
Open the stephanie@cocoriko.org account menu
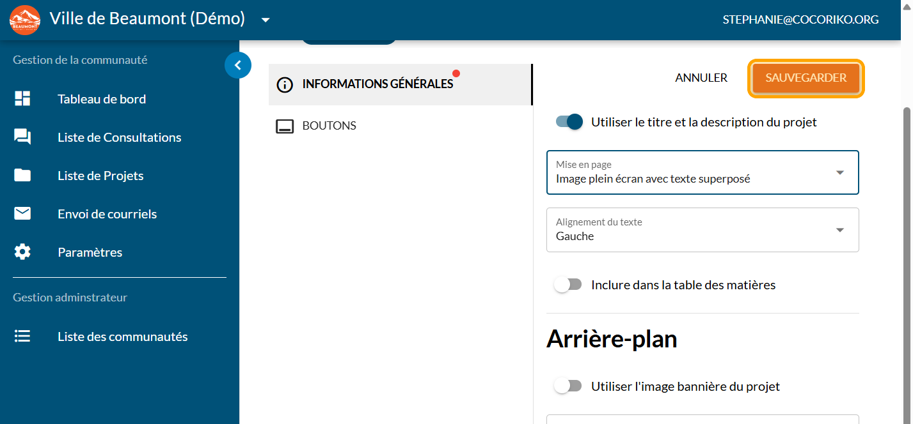800,20
